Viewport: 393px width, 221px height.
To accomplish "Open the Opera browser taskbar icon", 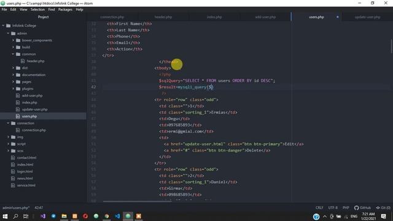I will tap(85, 216).
